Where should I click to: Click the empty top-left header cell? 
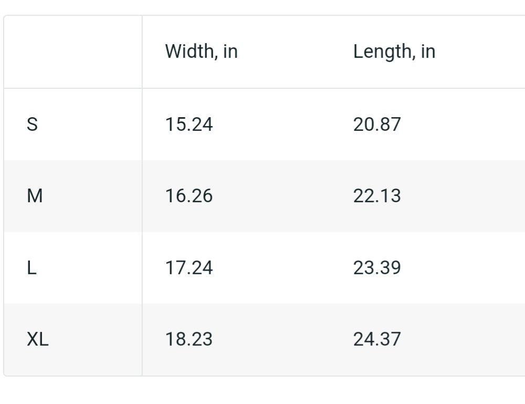point(73,52)
